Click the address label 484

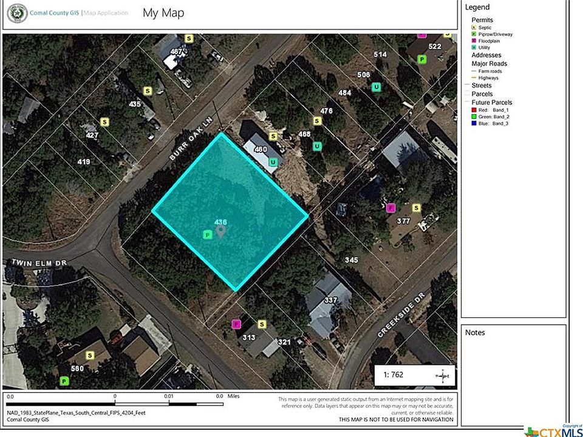pos(345,92)
